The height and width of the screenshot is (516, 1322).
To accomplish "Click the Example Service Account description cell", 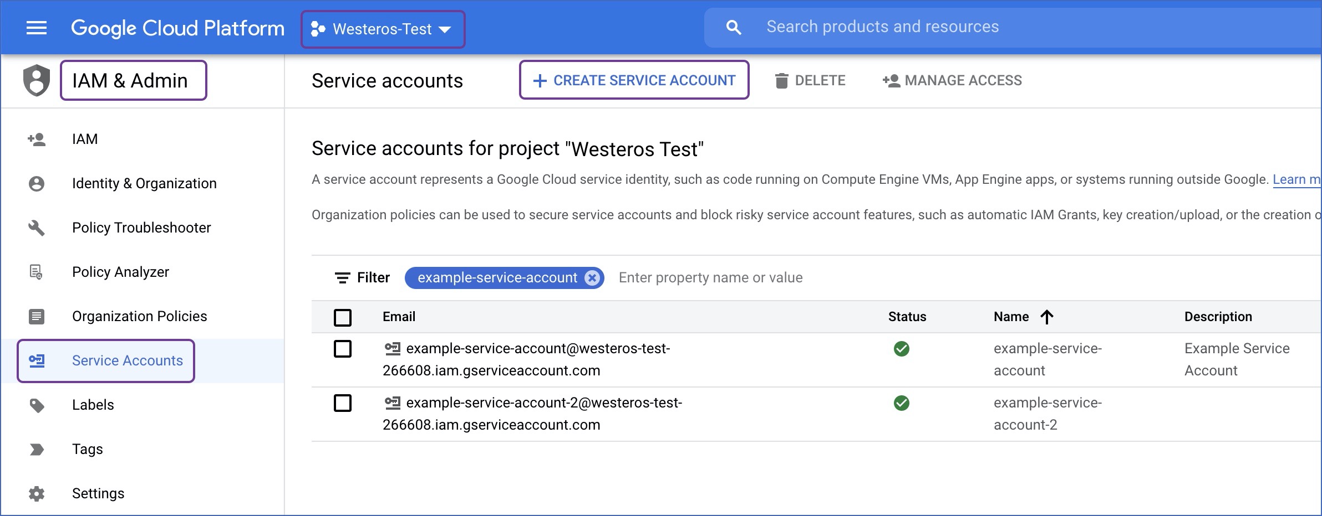I will point(1237,359).
